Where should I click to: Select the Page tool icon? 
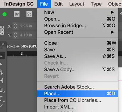(2, 72)
